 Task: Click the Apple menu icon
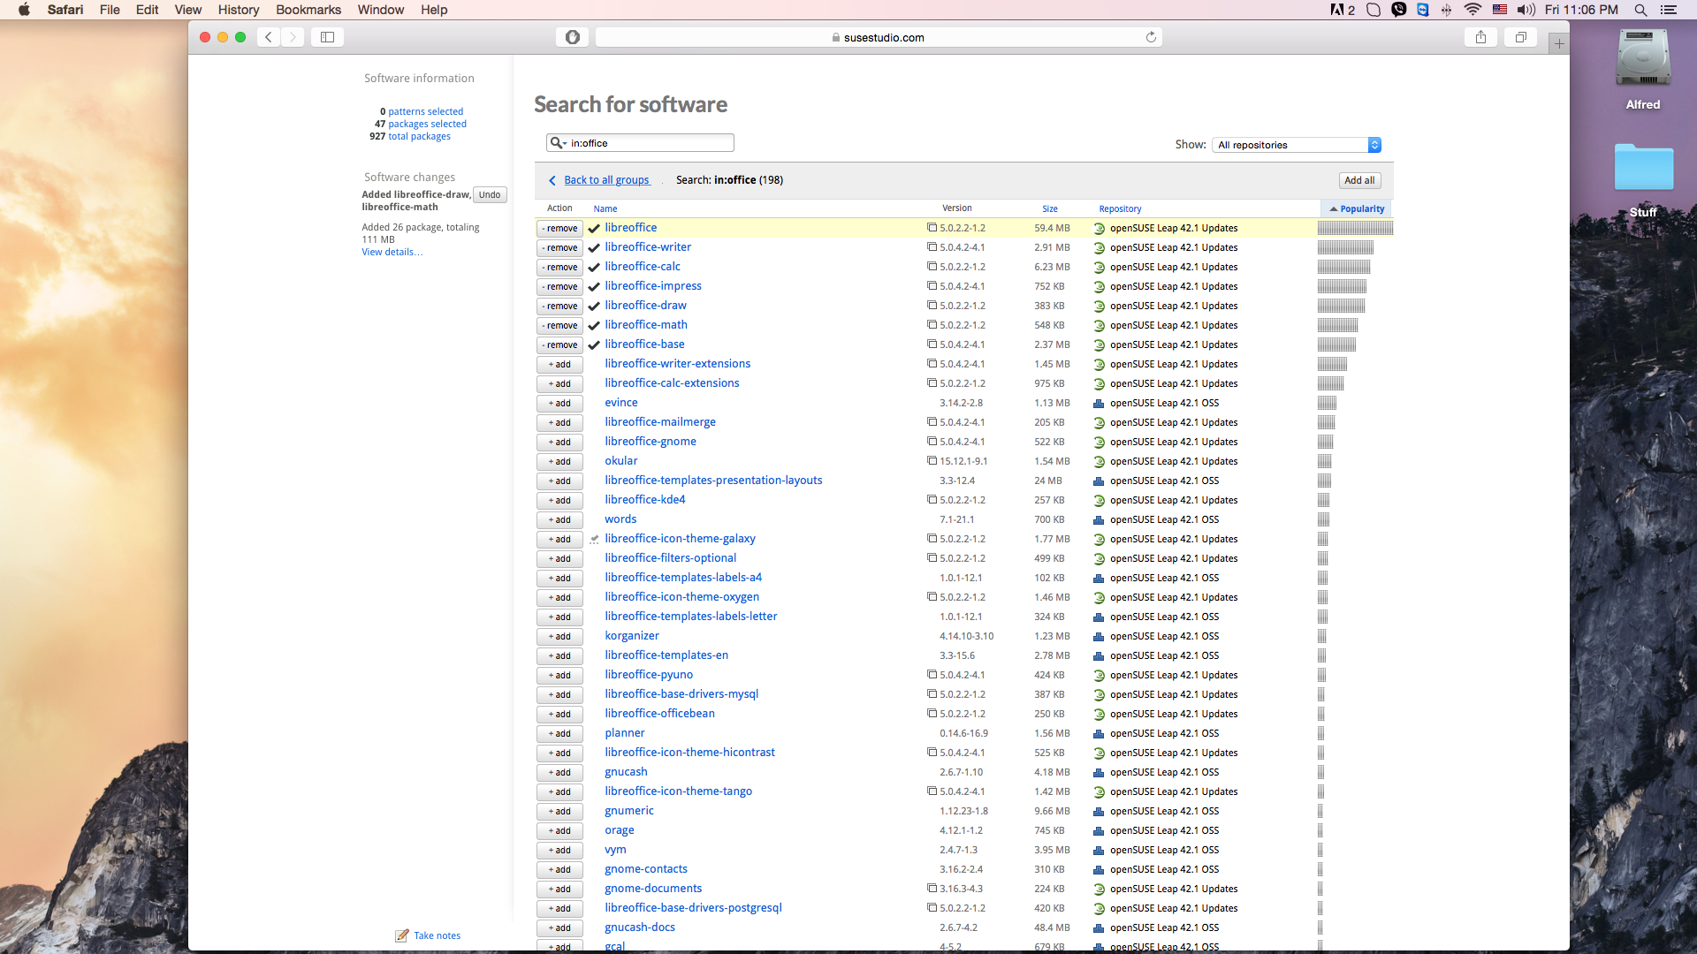(x=24, y=10)
